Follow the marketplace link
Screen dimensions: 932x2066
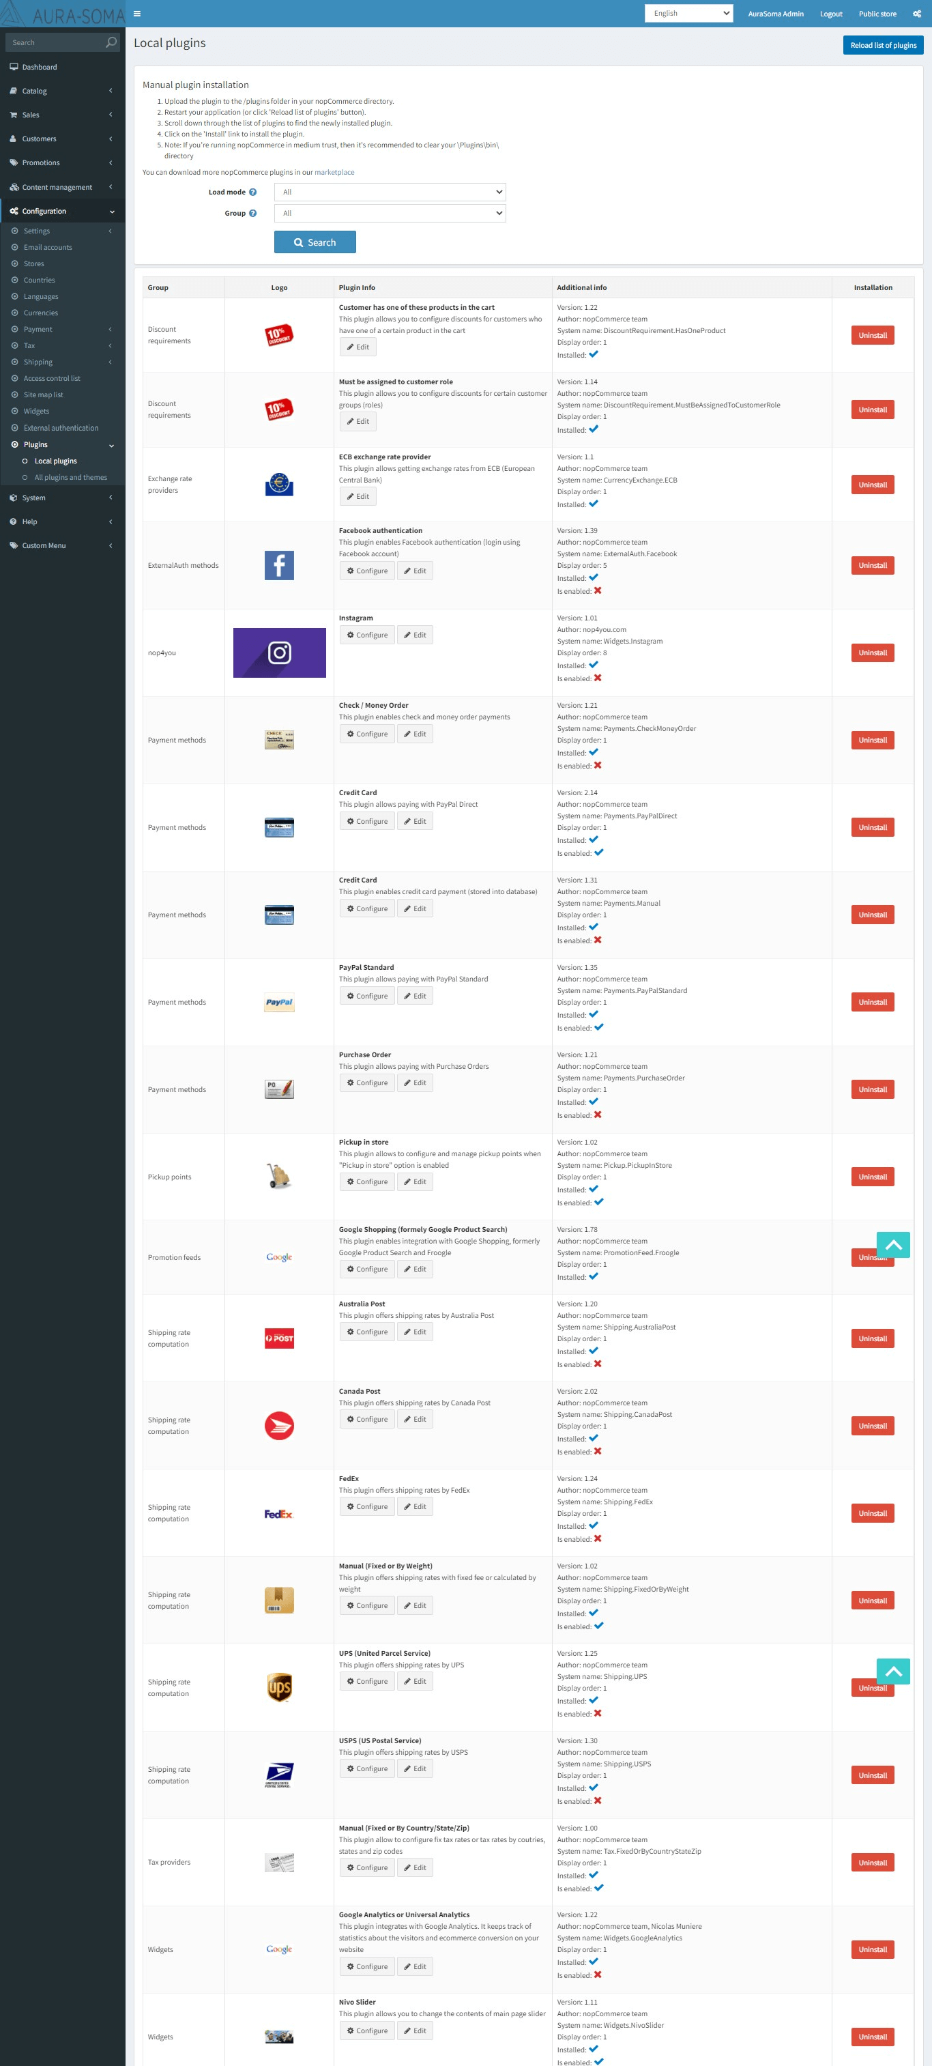point(334,173)
